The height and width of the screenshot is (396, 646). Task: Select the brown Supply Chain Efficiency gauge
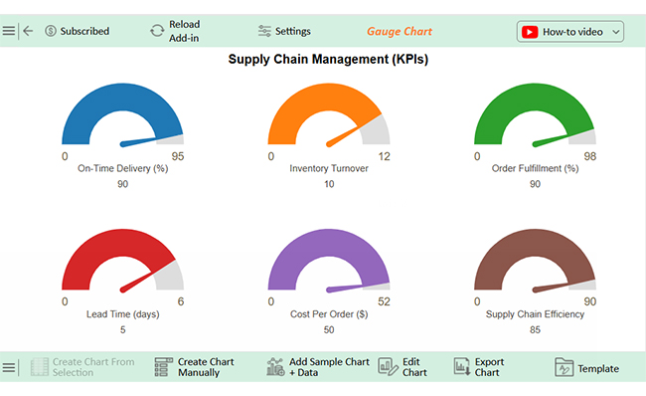pyautogui.click(x=535, y=260)
